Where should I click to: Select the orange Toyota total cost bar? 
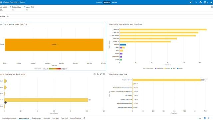pos(54,45)
